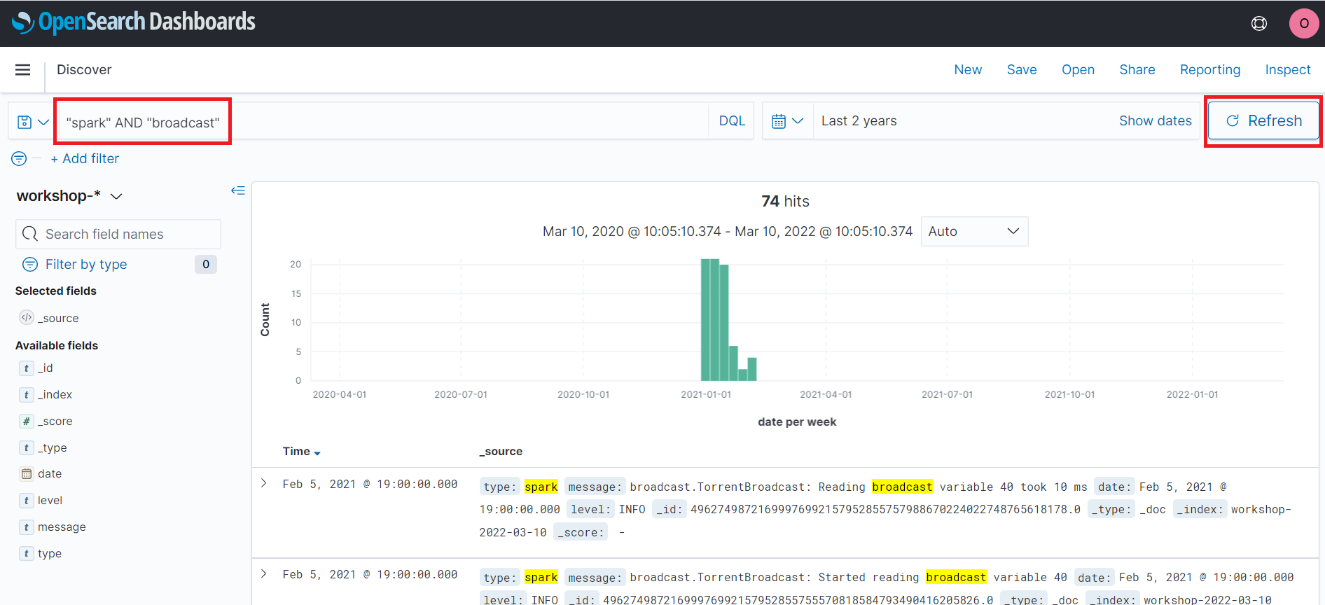Click the _score field name
This screenshot has width=1325, height=605.
(x=55, y=422)
